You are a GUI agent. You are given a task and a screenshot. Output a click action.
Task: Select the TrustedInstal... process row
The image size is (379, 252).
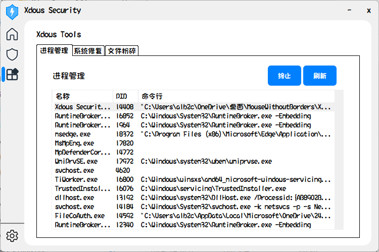194,188
